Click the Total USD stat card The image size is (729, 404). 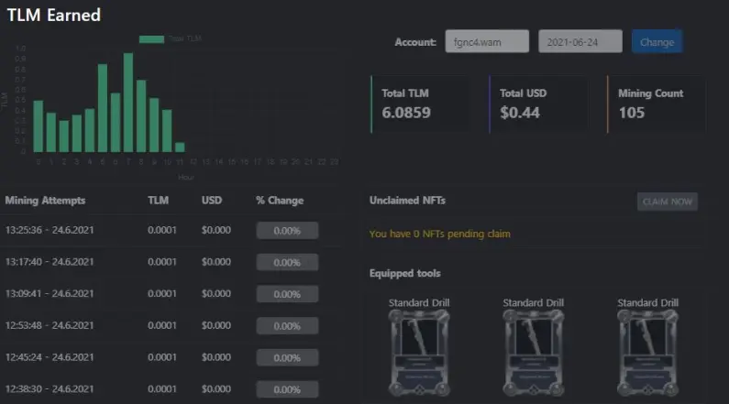538,104
